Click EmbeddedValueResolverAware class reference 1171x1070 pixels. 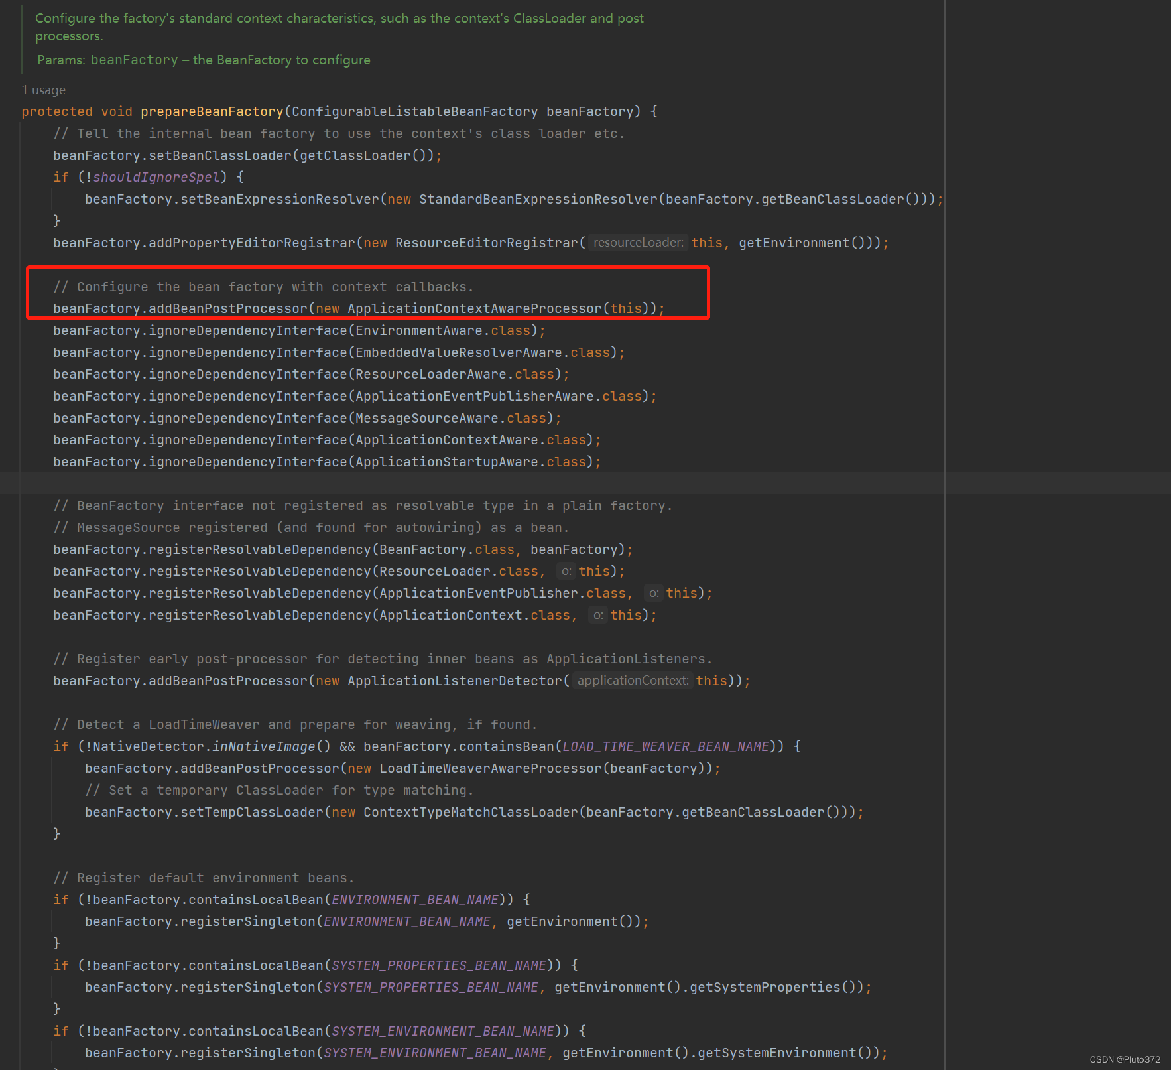pyautogui.click(x=459, y=352)
